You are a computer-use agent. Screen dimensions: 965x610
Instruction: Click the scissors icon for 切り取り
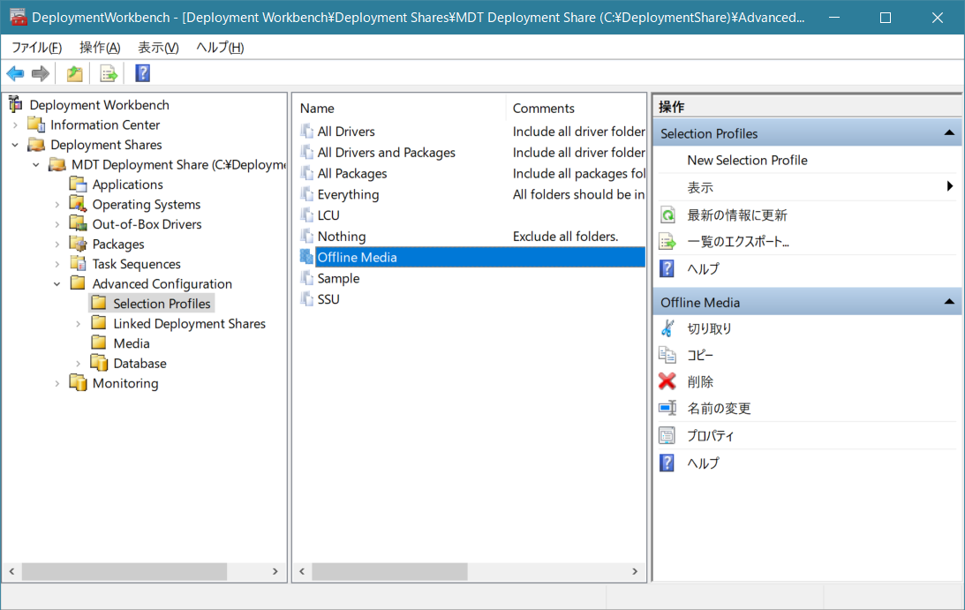(x=667, y=328)
